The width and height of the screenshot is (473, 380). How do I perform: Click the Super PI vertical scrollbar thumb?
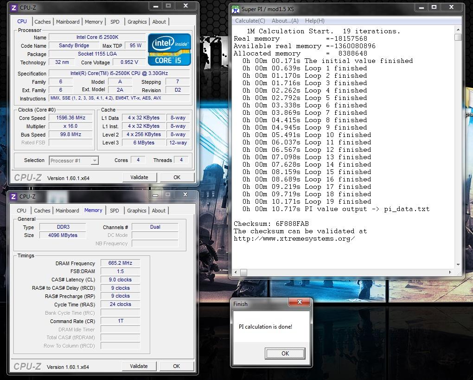(458, 37)
